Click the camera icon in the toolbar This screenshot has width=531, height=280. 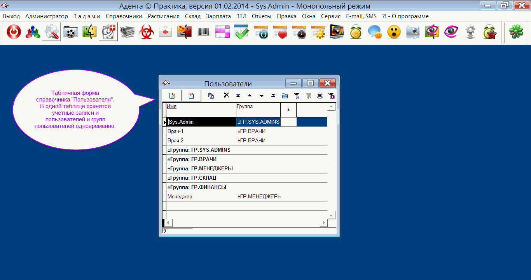click(x=413, y=32)
